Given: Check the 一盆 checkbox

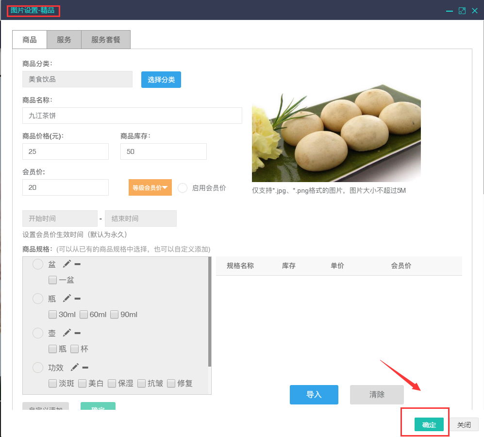Looking at the screenshot, I should click(52, 280).
